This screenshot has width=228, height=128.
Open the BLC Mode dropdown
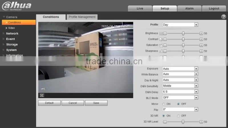[x=180, y=98]
